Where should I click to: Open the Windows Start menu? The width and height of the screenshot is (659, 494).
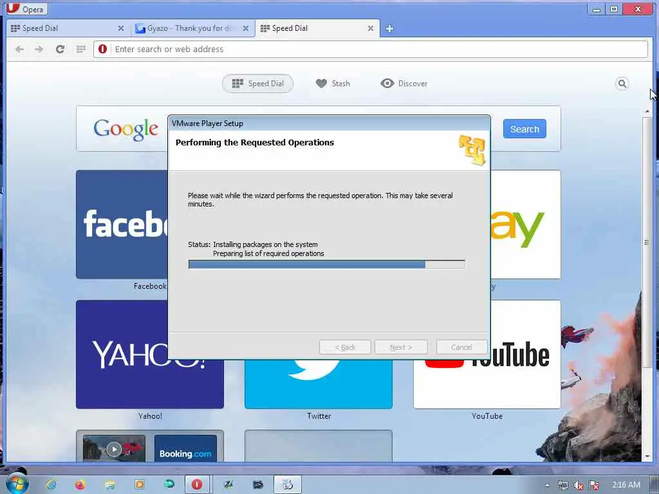(x=17, y=484)
